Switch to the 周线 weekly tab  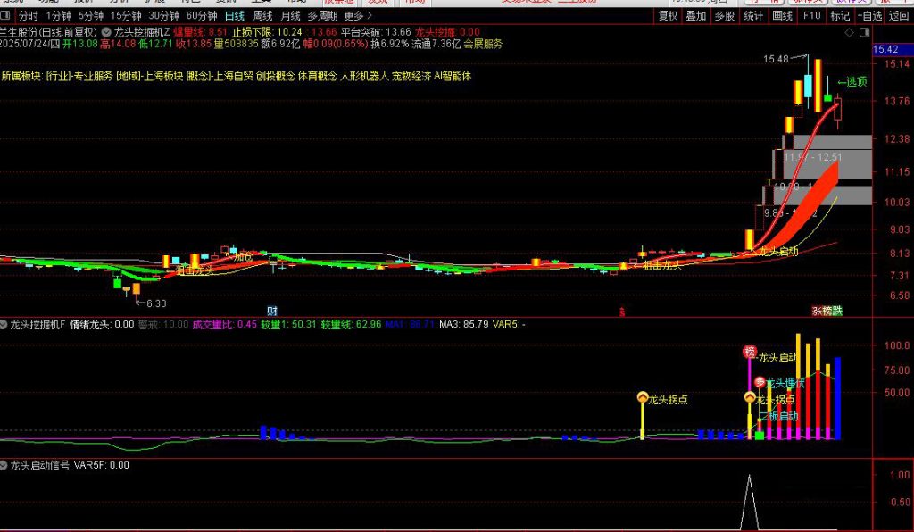click(262, 16)
